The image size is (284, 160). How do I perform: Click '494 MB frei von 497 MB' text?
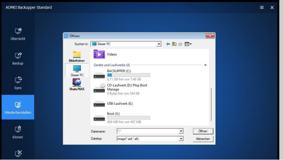point(124,122)
